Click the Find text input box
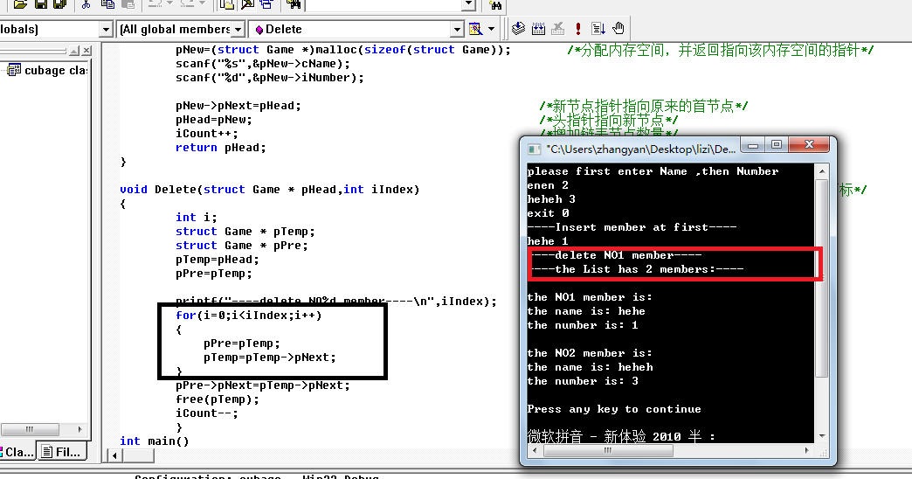Viewport: 912px width, 479px height. click(383, 4)
